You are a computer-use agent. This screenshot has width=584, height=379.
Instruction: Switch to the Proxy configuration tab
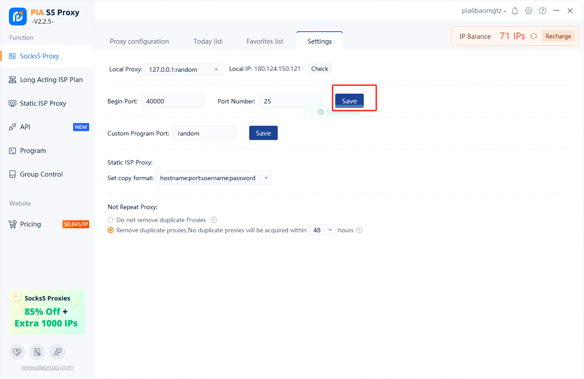point(139,41)
